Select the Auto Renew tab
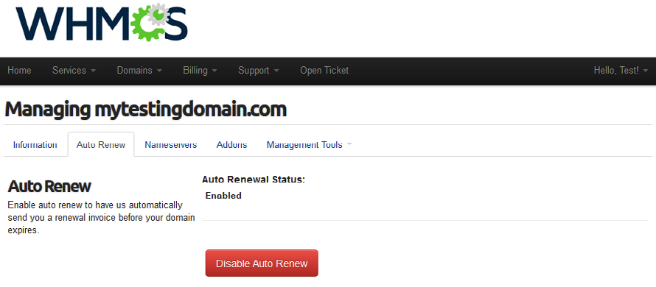 coord(101,144)
